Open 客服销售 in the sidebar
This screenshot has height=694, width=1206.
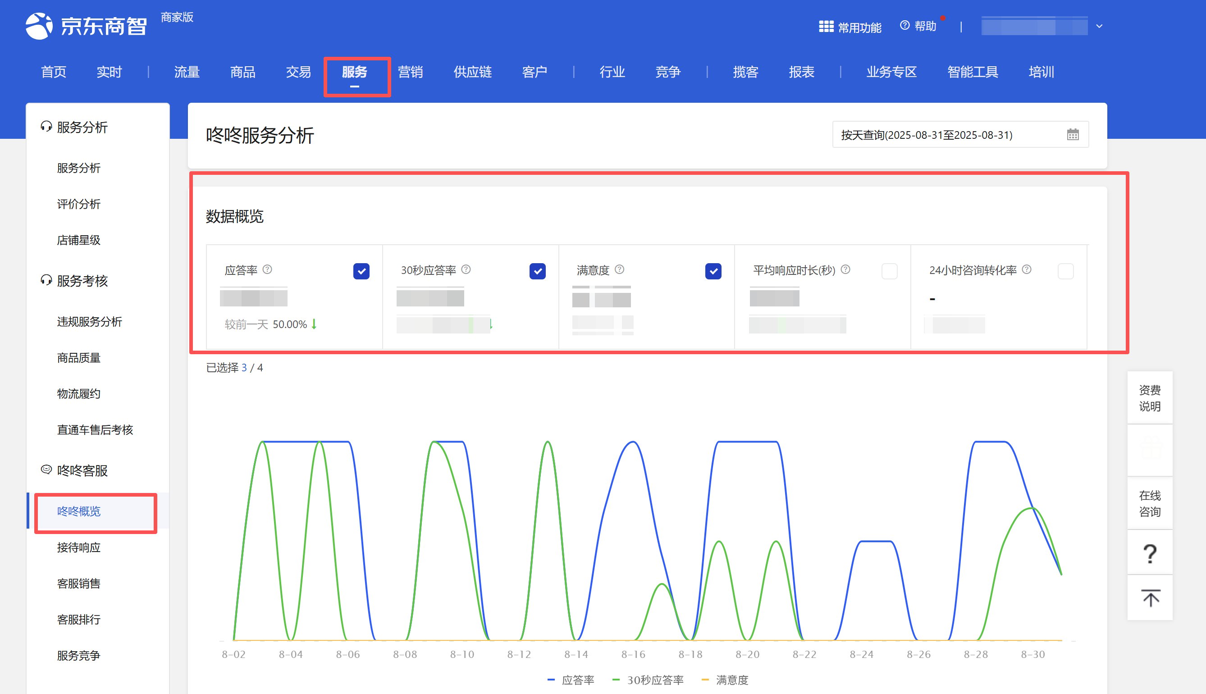click(79, 584)
